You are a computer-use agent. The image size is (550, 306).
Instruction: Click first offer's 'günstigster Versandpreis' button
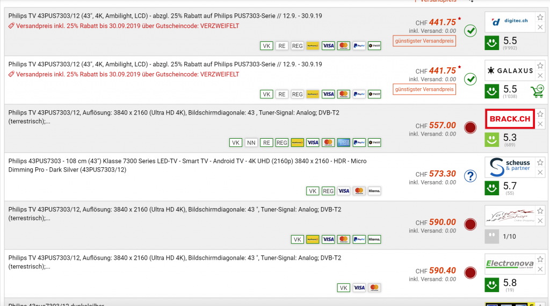pyautogui.click(x=424, y=41)
